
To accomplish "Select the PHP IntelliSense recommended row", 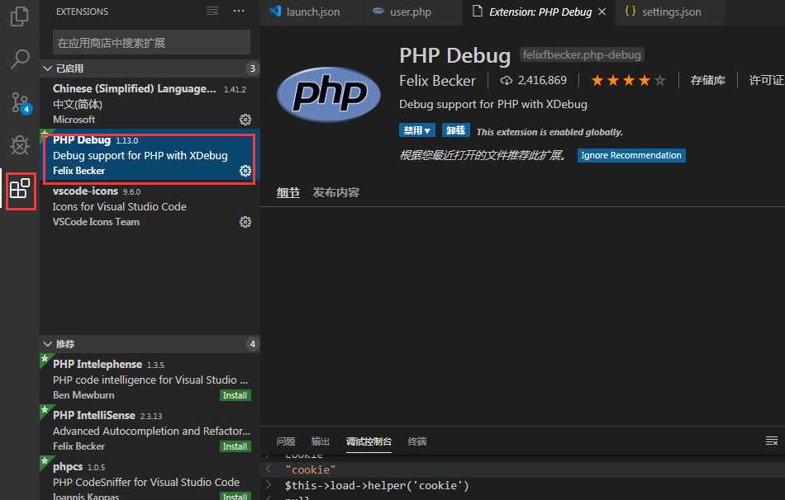I will (150, 430).
